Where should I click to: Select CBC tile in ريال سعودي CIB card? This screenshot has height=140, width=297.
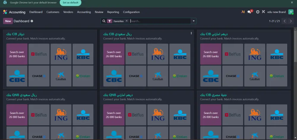click(114, 76)
